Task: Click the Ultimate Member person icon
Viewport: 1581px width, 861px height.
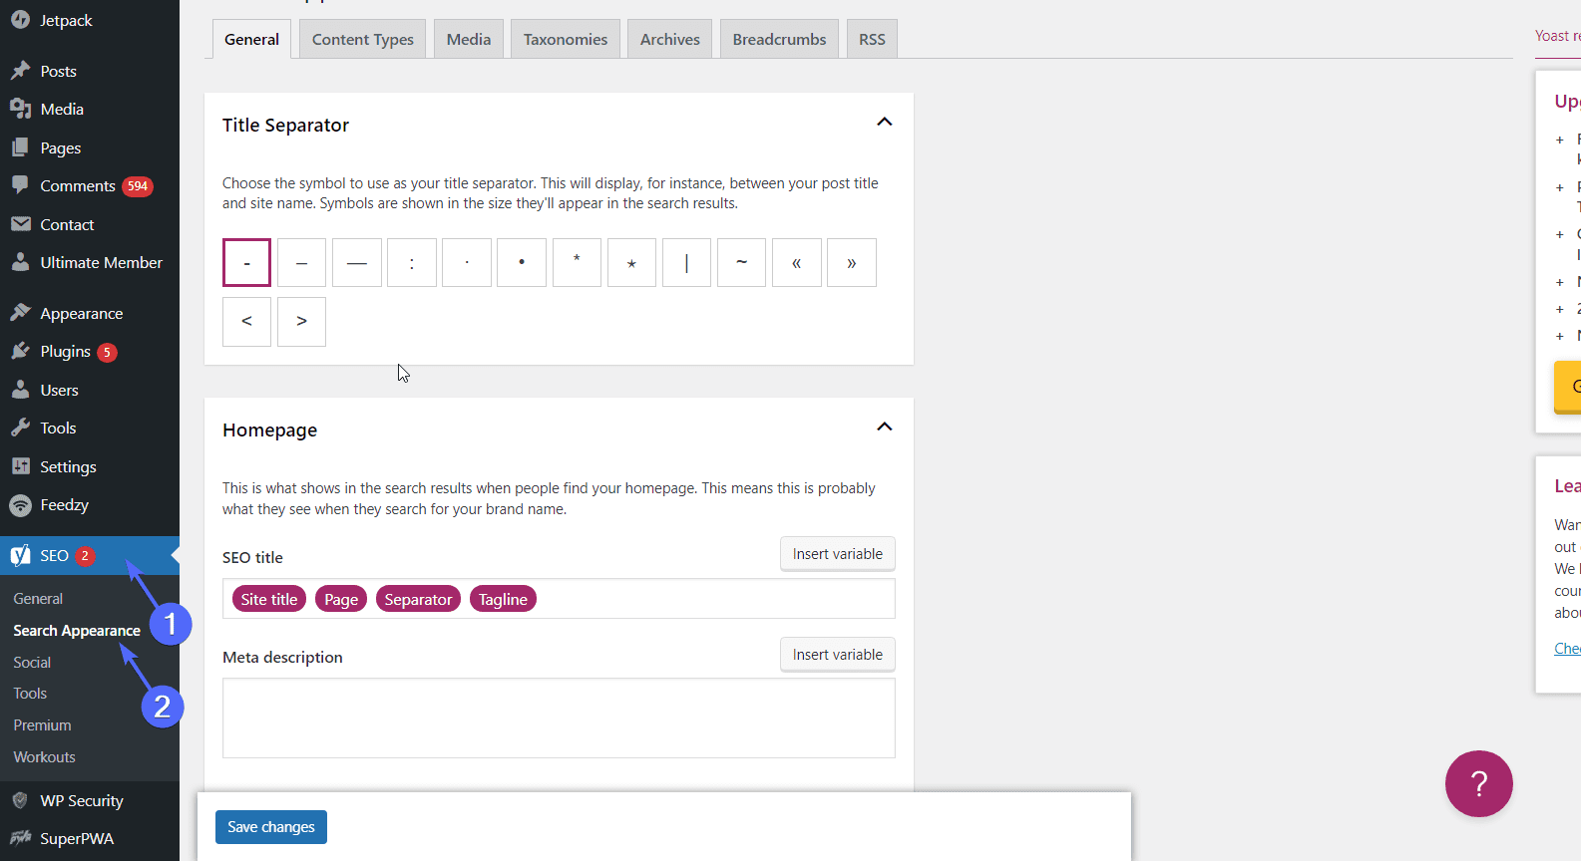Action: tap(20, 262)
